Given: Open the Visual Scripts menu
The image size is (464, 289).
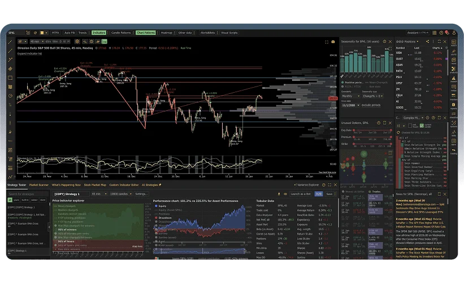Looking at the screenshot, I should pyautogui.click(x=229, y=33).
